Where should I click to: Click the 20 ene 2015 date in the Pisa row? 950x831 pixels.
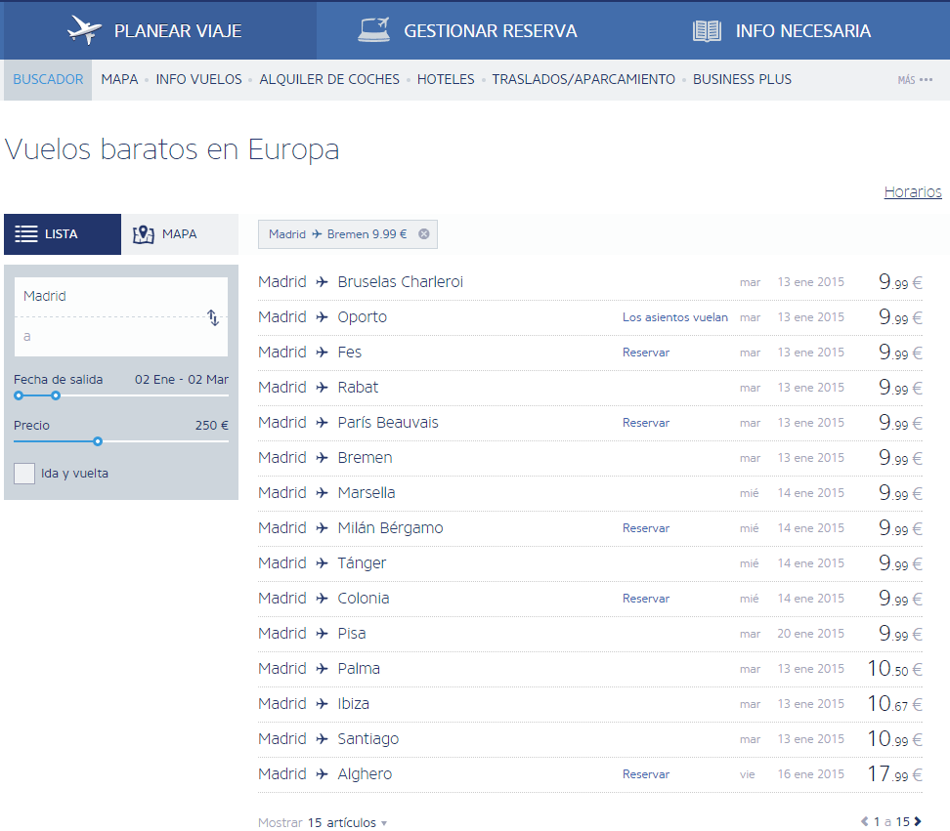pyautogui.click(x=810, y=634)
